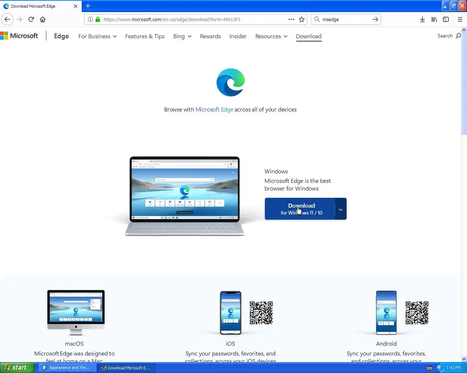Click the macOS heading text
This screenshot has height=373, width=467.
tap(74, 344)
